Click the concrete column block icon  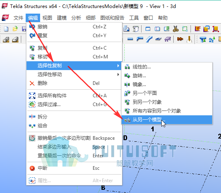[x=6, y=40]
